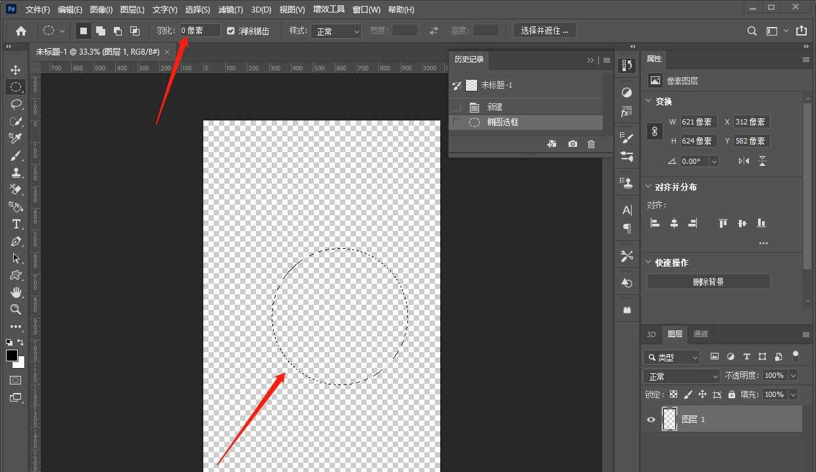The height and width of the screenshot is (472, 816).
Task: Select the Paint Bucket tool
Action: (16, 207)
